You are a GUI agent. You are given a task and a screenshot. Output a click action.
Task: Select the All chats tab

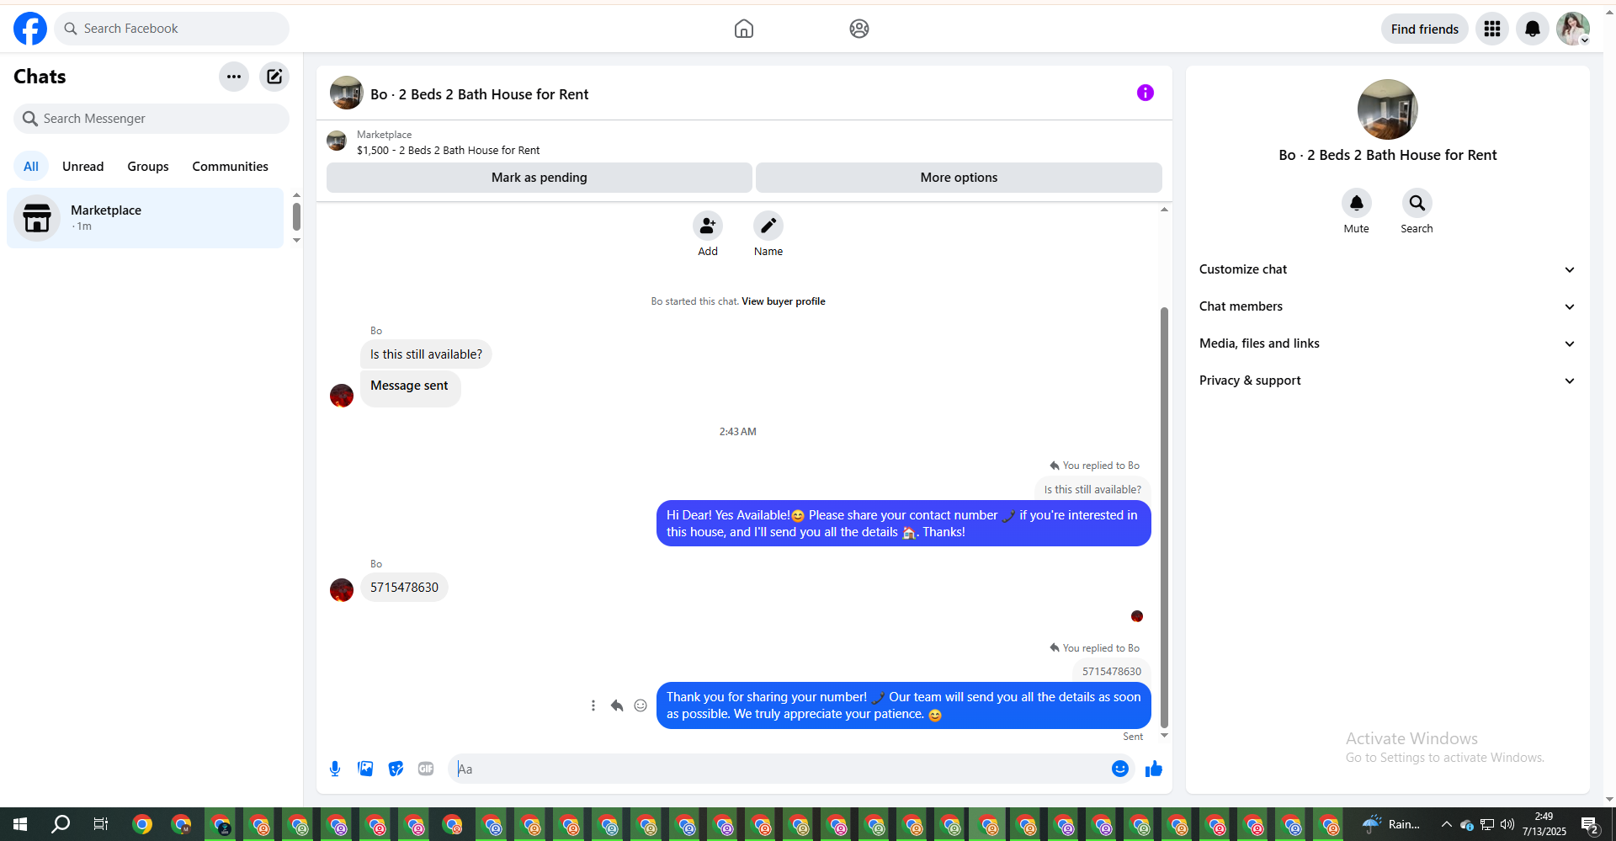click(x=31, y=167)
